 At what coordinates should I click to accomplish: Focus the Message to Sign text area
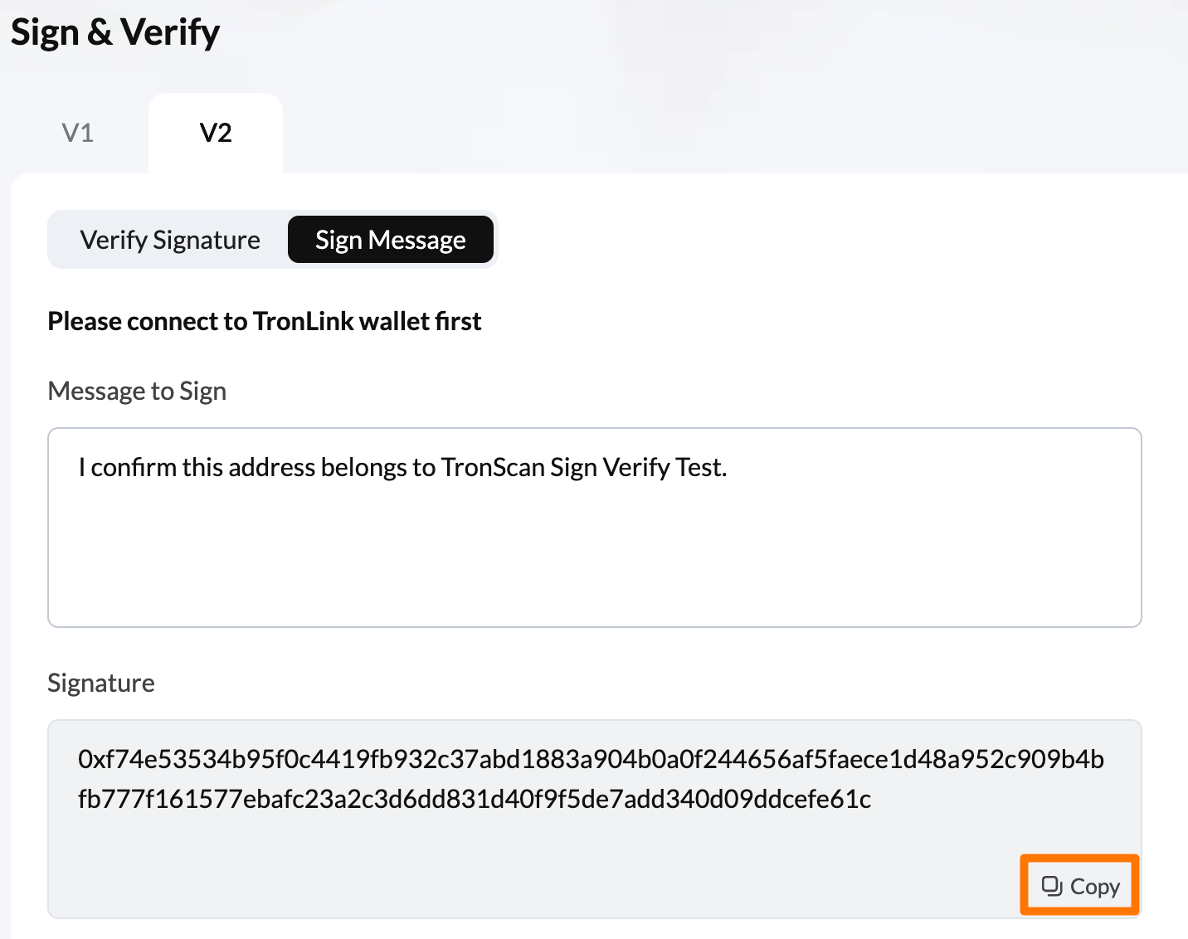pos(595,528)
